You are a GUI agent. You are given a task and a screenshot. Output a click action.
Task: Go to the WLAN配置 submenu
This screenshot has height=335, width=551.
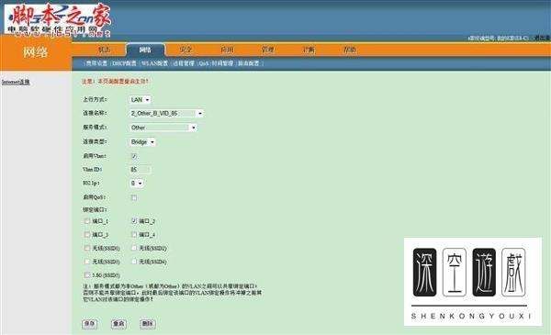tap(154, 63)
